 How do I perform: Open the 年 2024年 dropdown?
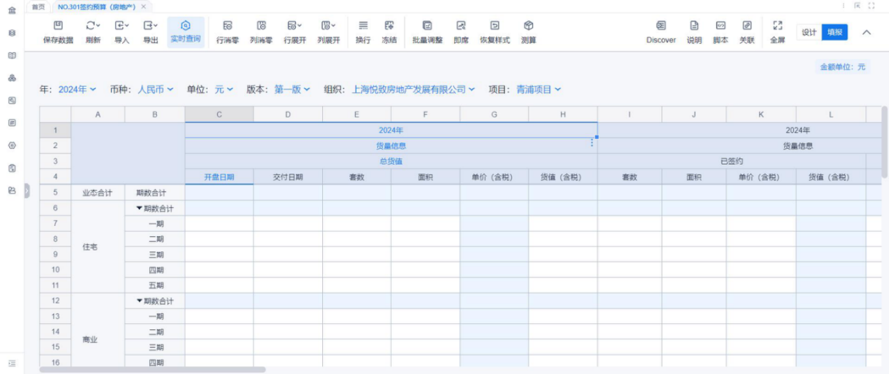pyautogui.click(x=77, y=89)
